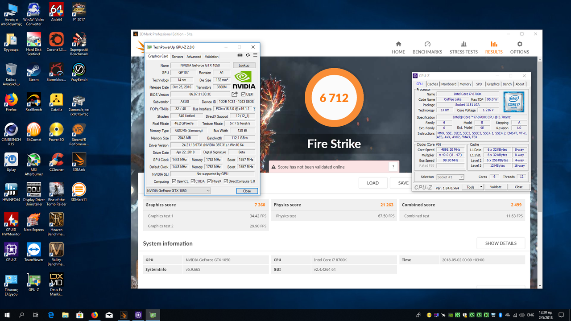Image resolution: width=571 pixels, height=321 pixels.
Task: Open the RESULTS section in 3DMark
Action: point(494,48)
